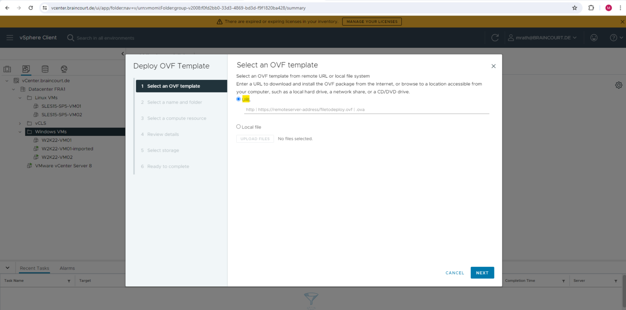Collapse the Windows VMs folder

[20, 131]
